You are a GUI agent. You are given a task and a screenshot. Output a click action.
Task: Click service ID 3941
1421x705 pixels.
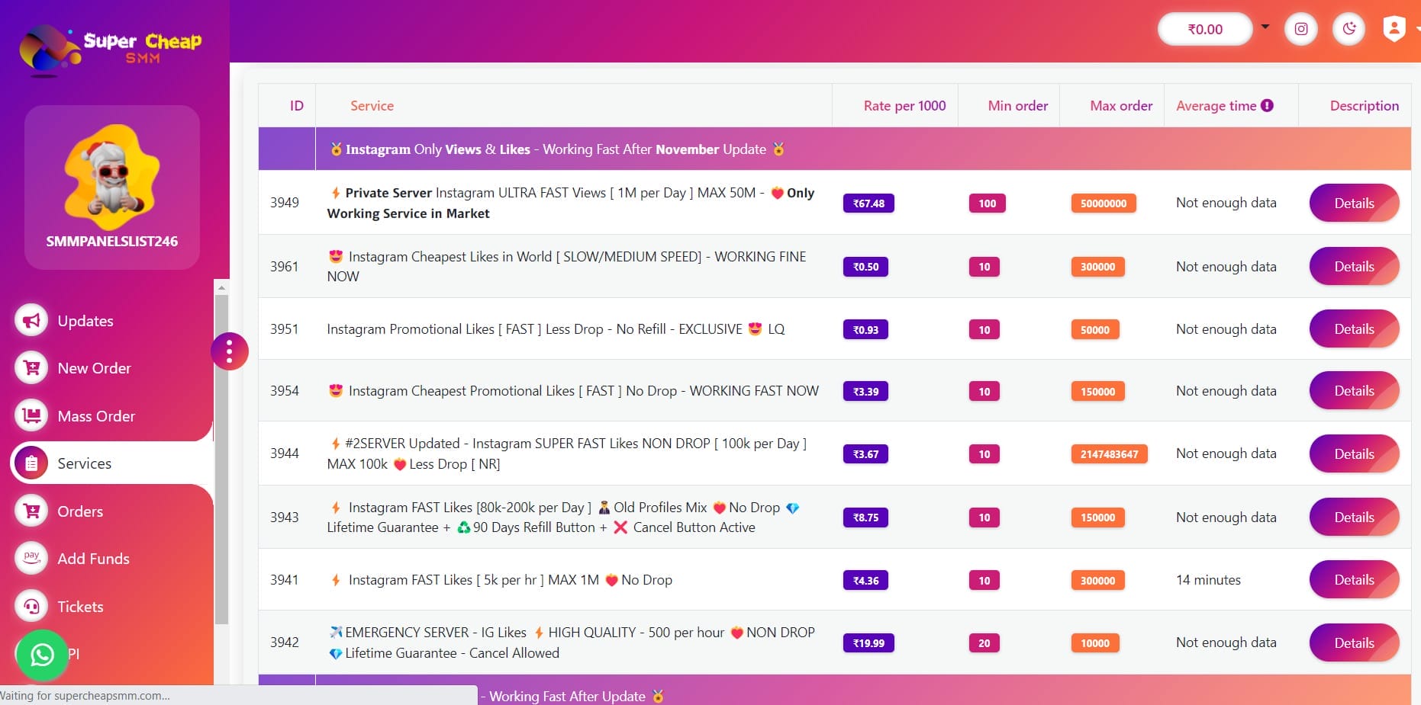[x=285, y=580]
